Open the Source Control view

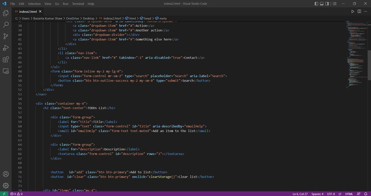(x=6, y=36)
